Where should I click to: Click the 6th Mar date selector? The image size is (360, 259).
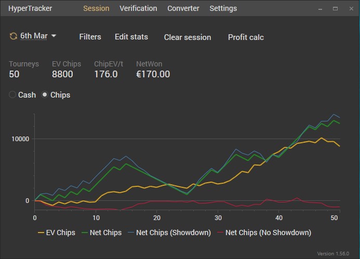coord(32,36)
